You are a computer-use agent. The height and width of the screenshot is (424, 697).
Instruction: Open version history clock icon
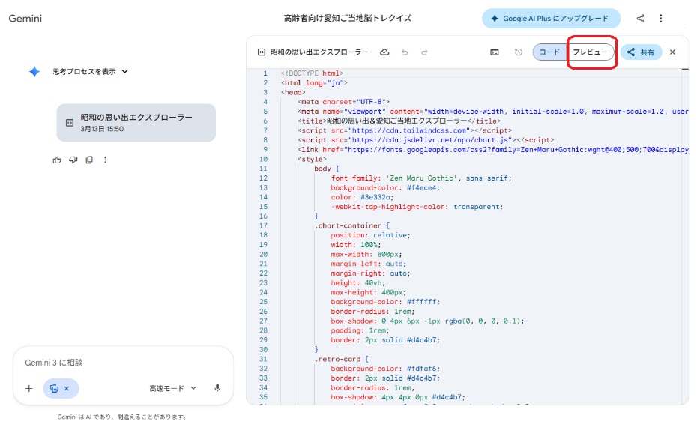tap(518, 52)
